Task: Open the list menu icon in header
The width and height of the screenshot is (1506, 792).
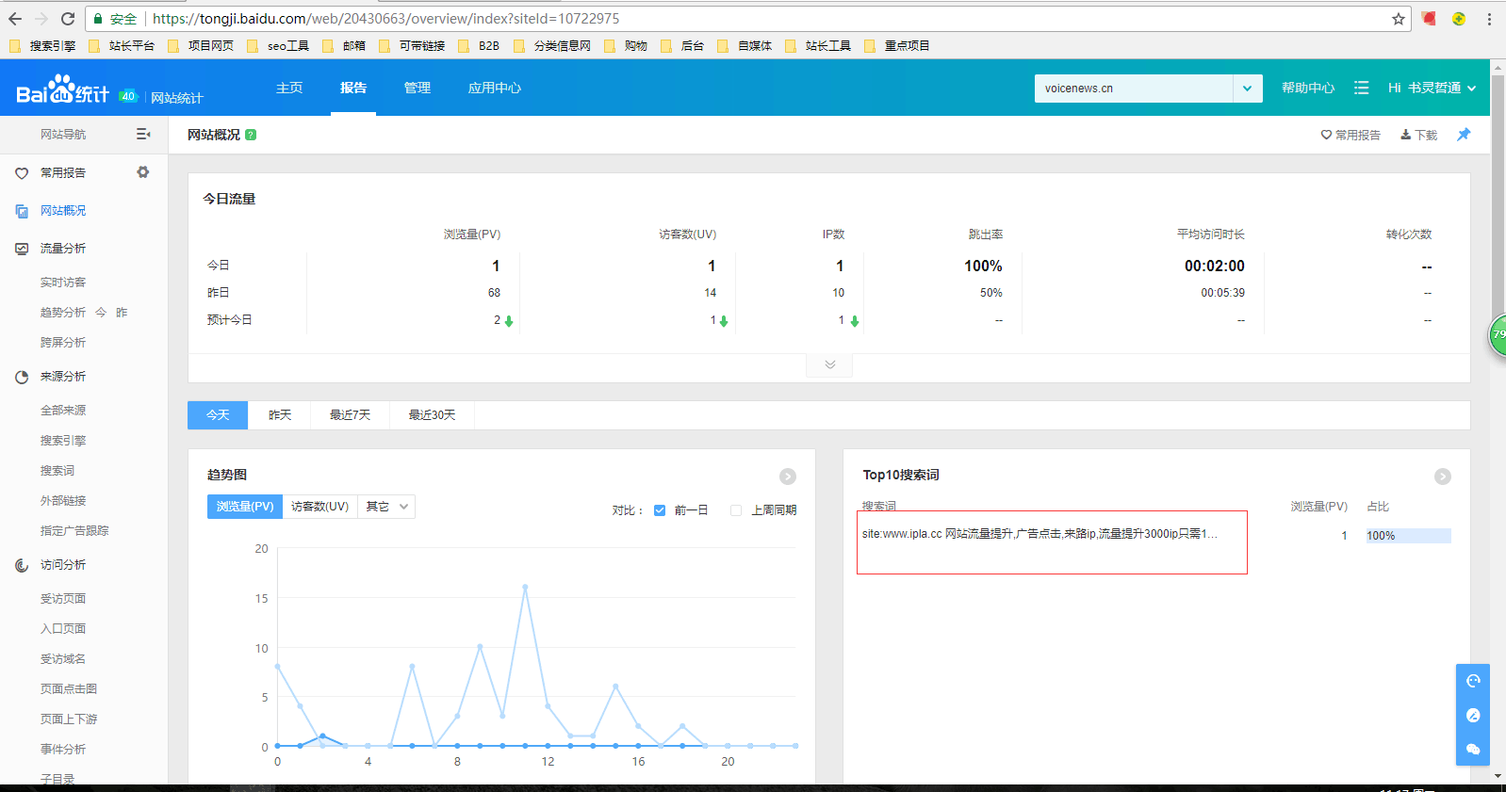Action: [1361, 88]
